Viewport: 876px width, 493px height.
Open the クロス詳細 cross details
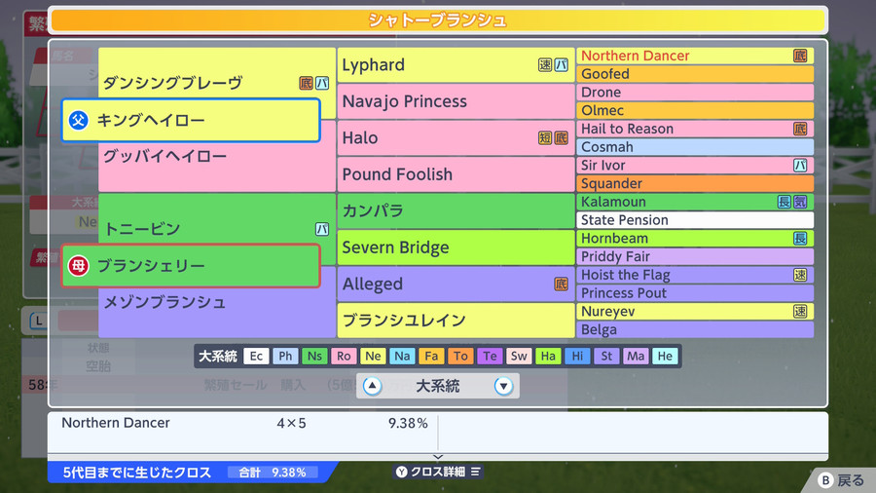[x=438, y=472]
